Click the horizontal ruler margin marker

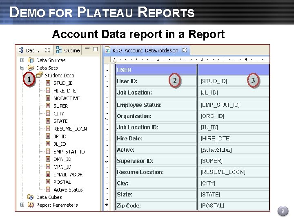pos(115,61)
